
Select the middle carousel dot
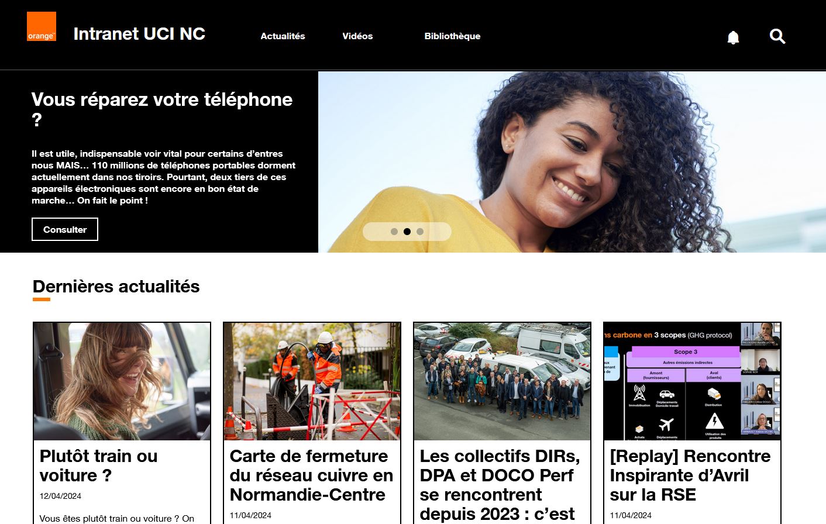[407, 232]
